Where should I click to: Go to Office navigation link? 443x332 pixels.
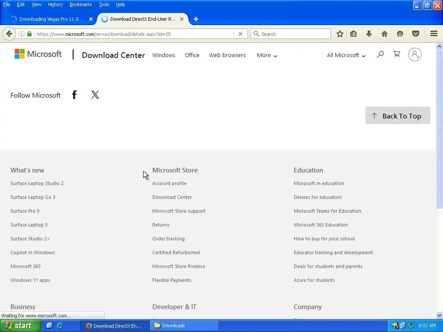tap(192, 55)
